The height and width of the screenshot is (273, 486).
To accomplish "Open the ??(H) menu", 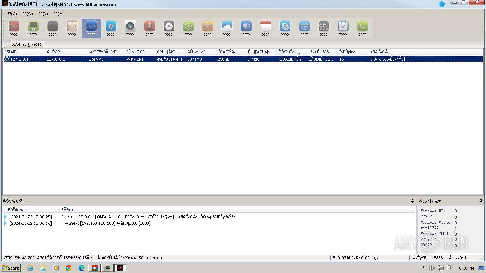I will point(59,14).
